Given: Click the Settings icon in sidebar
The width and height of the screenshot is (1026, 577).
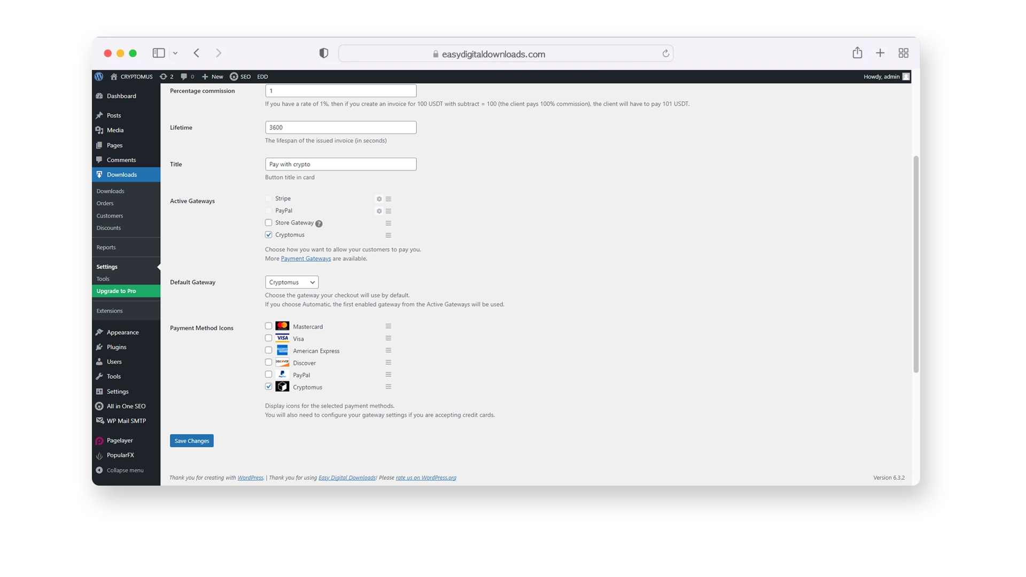Looking at the screenshot, I should (x=99, y=391).
